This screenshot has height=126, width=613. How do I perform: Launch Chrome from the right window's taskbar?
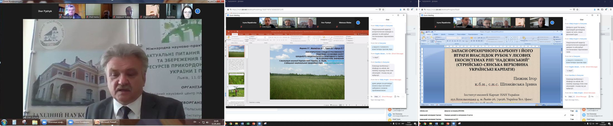pyautogui.click(x=425, y=124)
